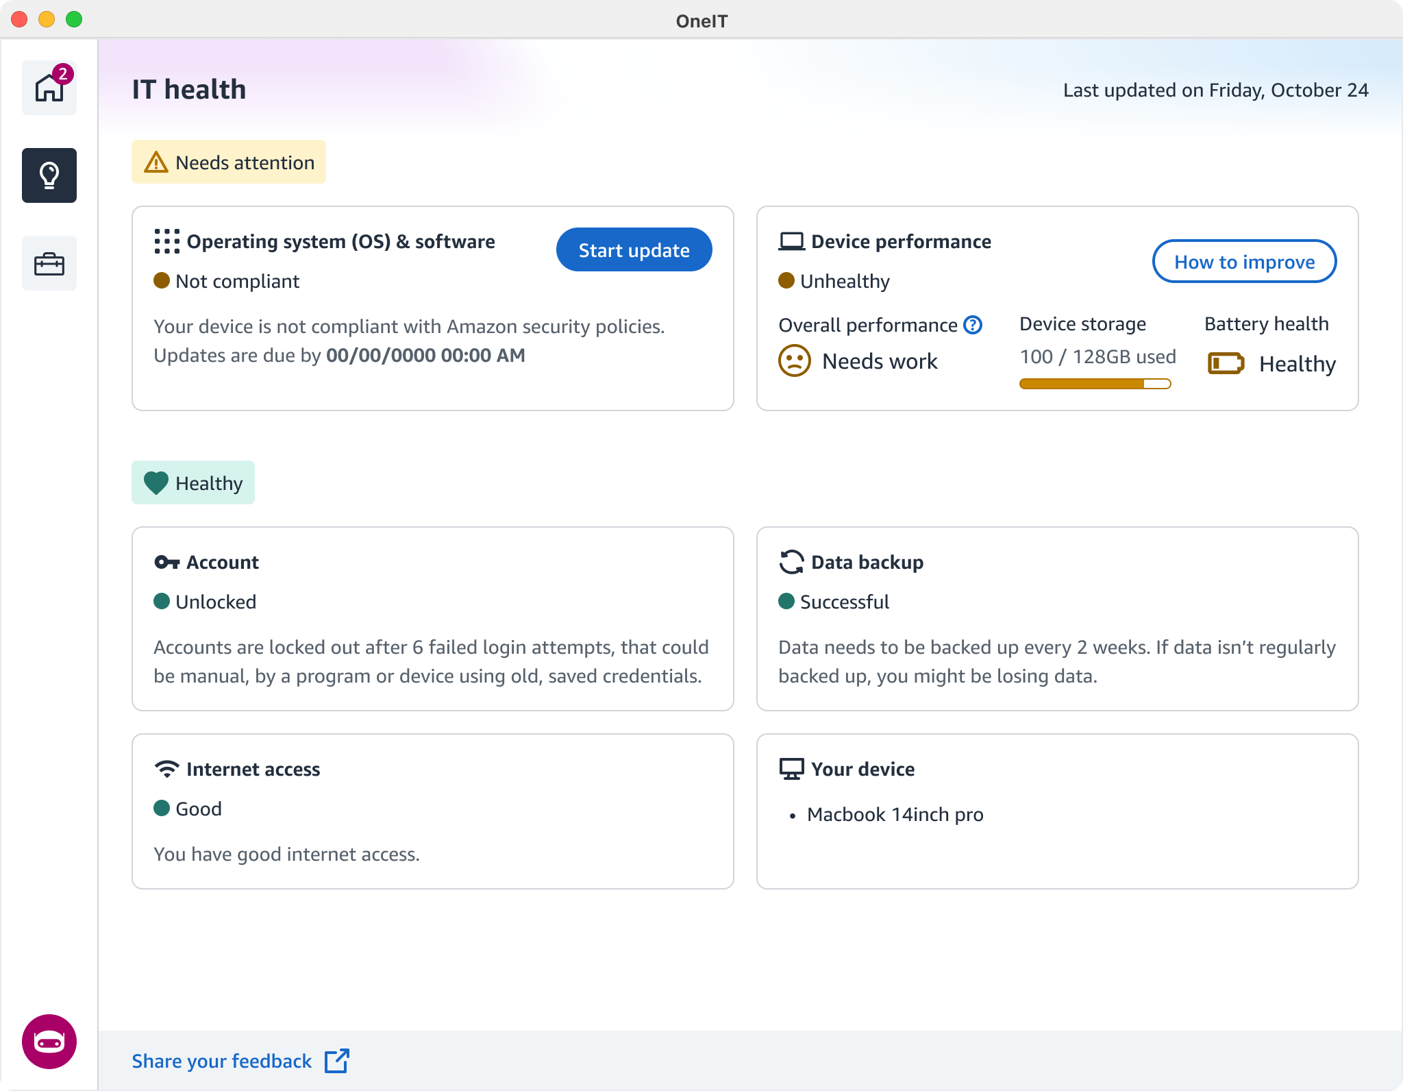The width and height of the screenshot is (1403, 1091).
Task: Click the Account key icon
Action: coord(166,562)
